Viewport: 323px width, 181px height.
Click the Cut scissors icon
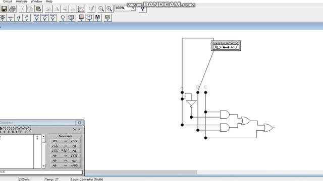point(22,9)
